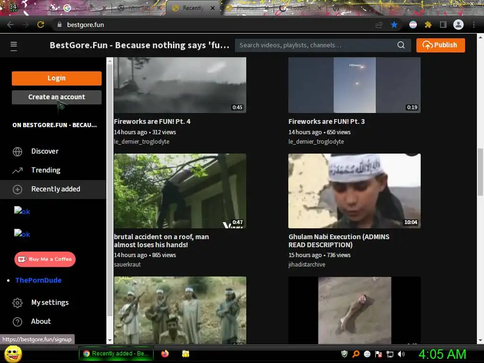Click the orange Login button
This screenshot has height=363, width=484.
coord(57,78)
